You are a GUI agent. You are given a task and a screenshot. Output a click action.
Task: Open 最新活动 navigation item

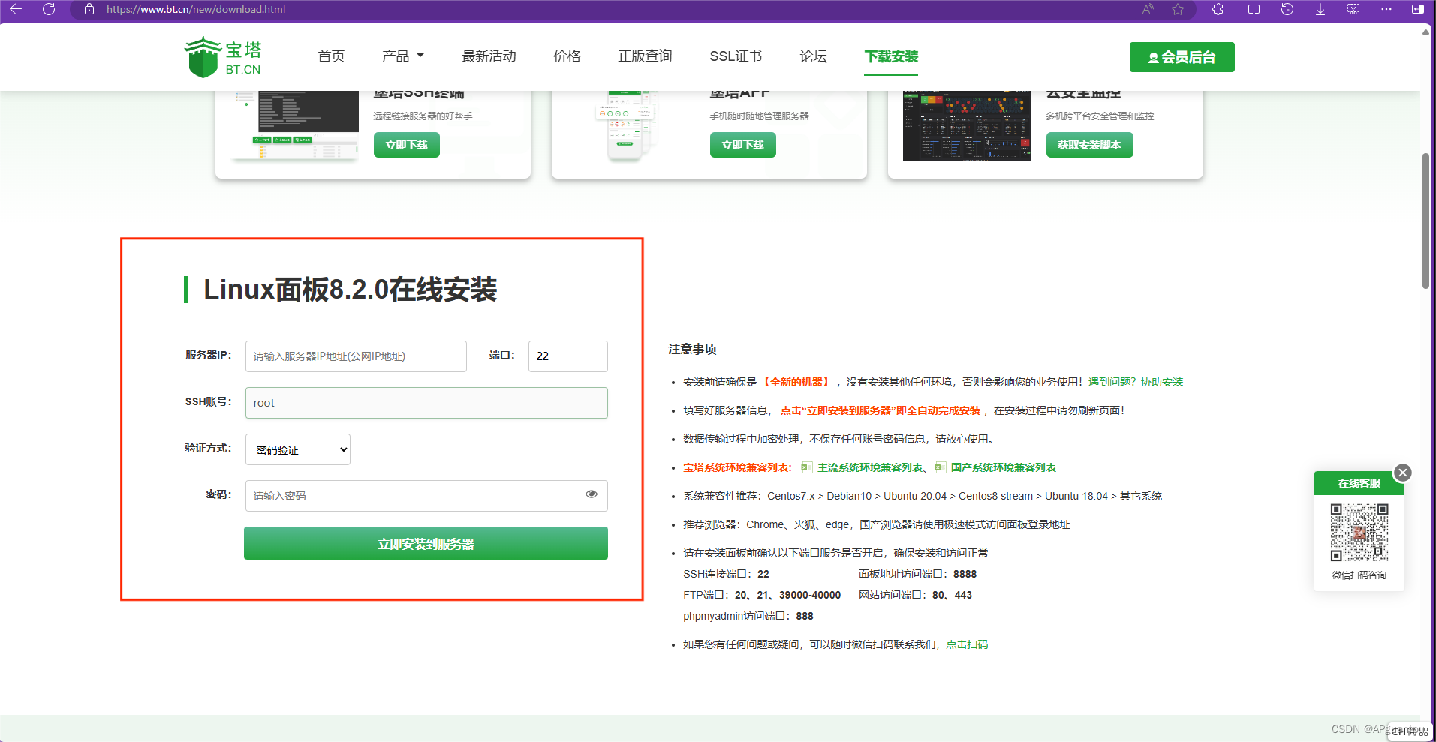489,56
